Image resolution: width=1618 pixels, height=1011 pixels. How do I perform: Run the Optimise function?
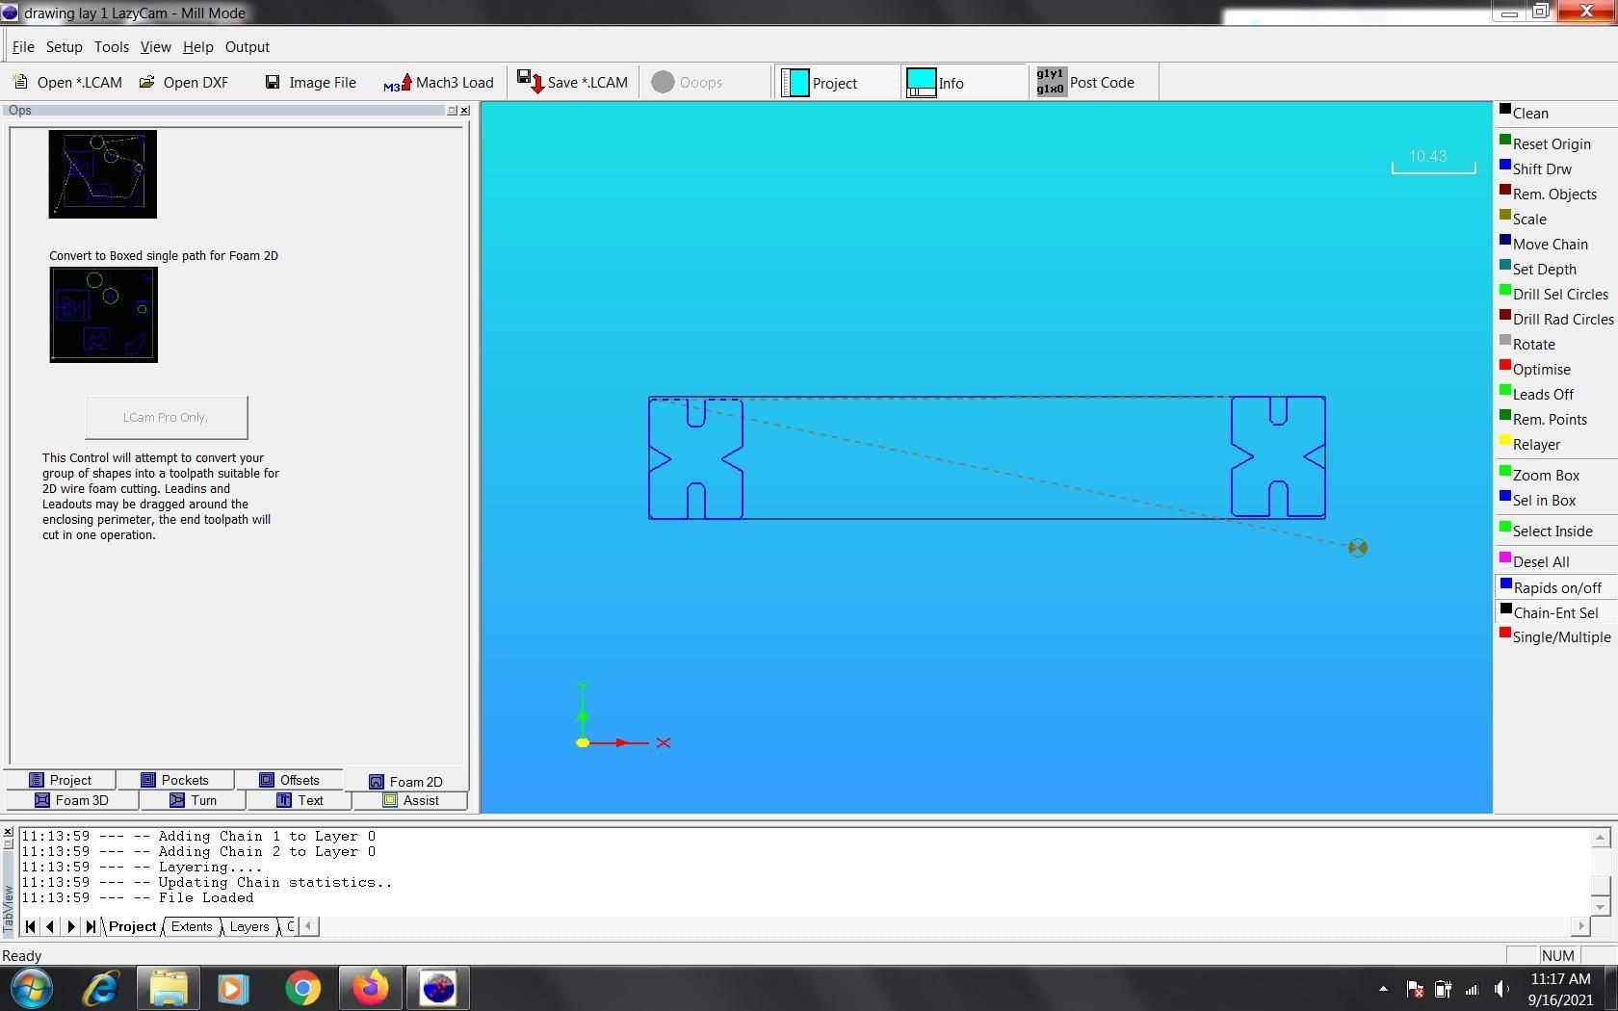[1542, 369]
